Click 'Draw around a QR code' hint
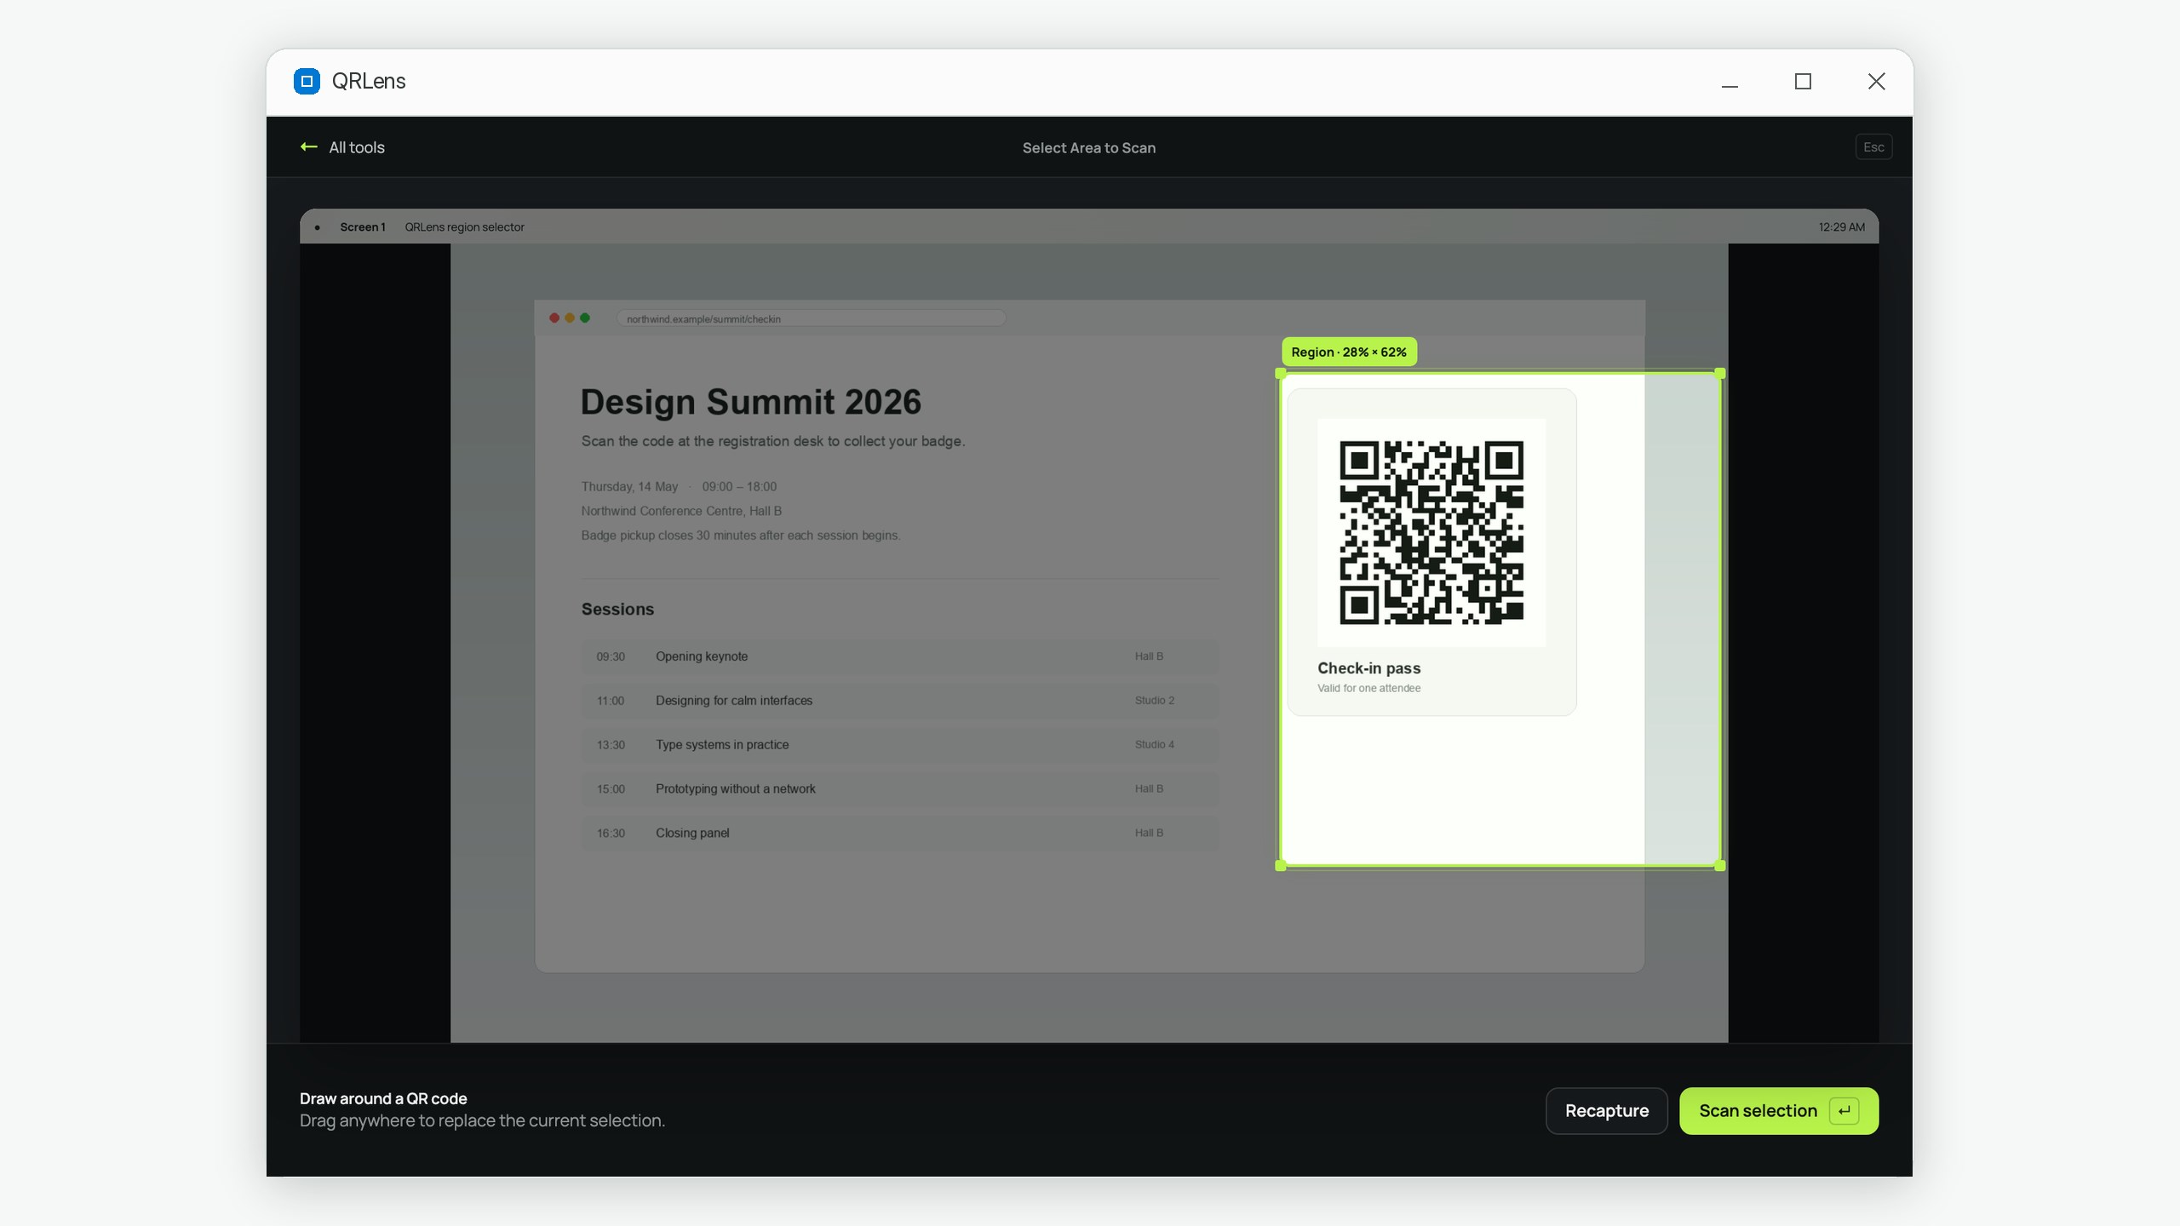2180x1226 pixels. coord(383,1099)
